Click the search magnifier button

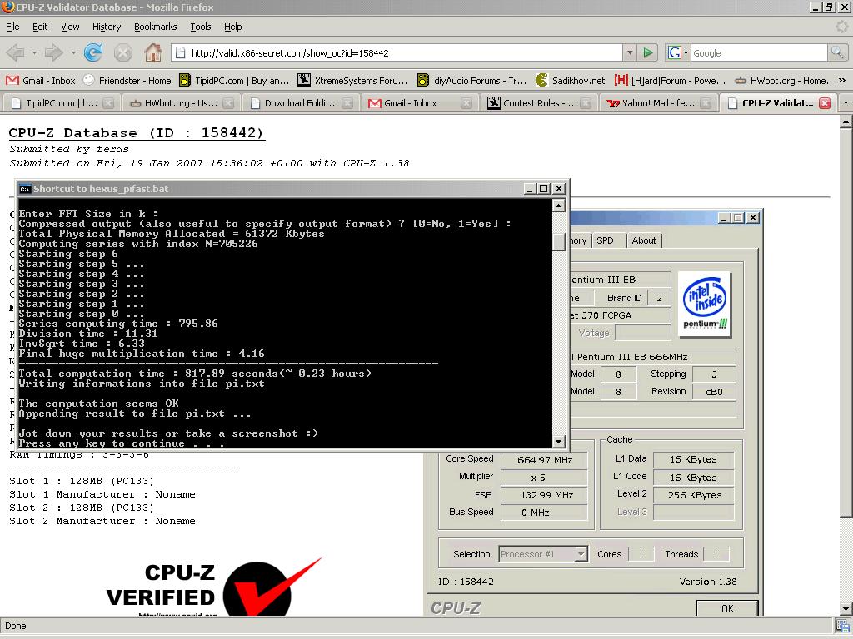837,52
